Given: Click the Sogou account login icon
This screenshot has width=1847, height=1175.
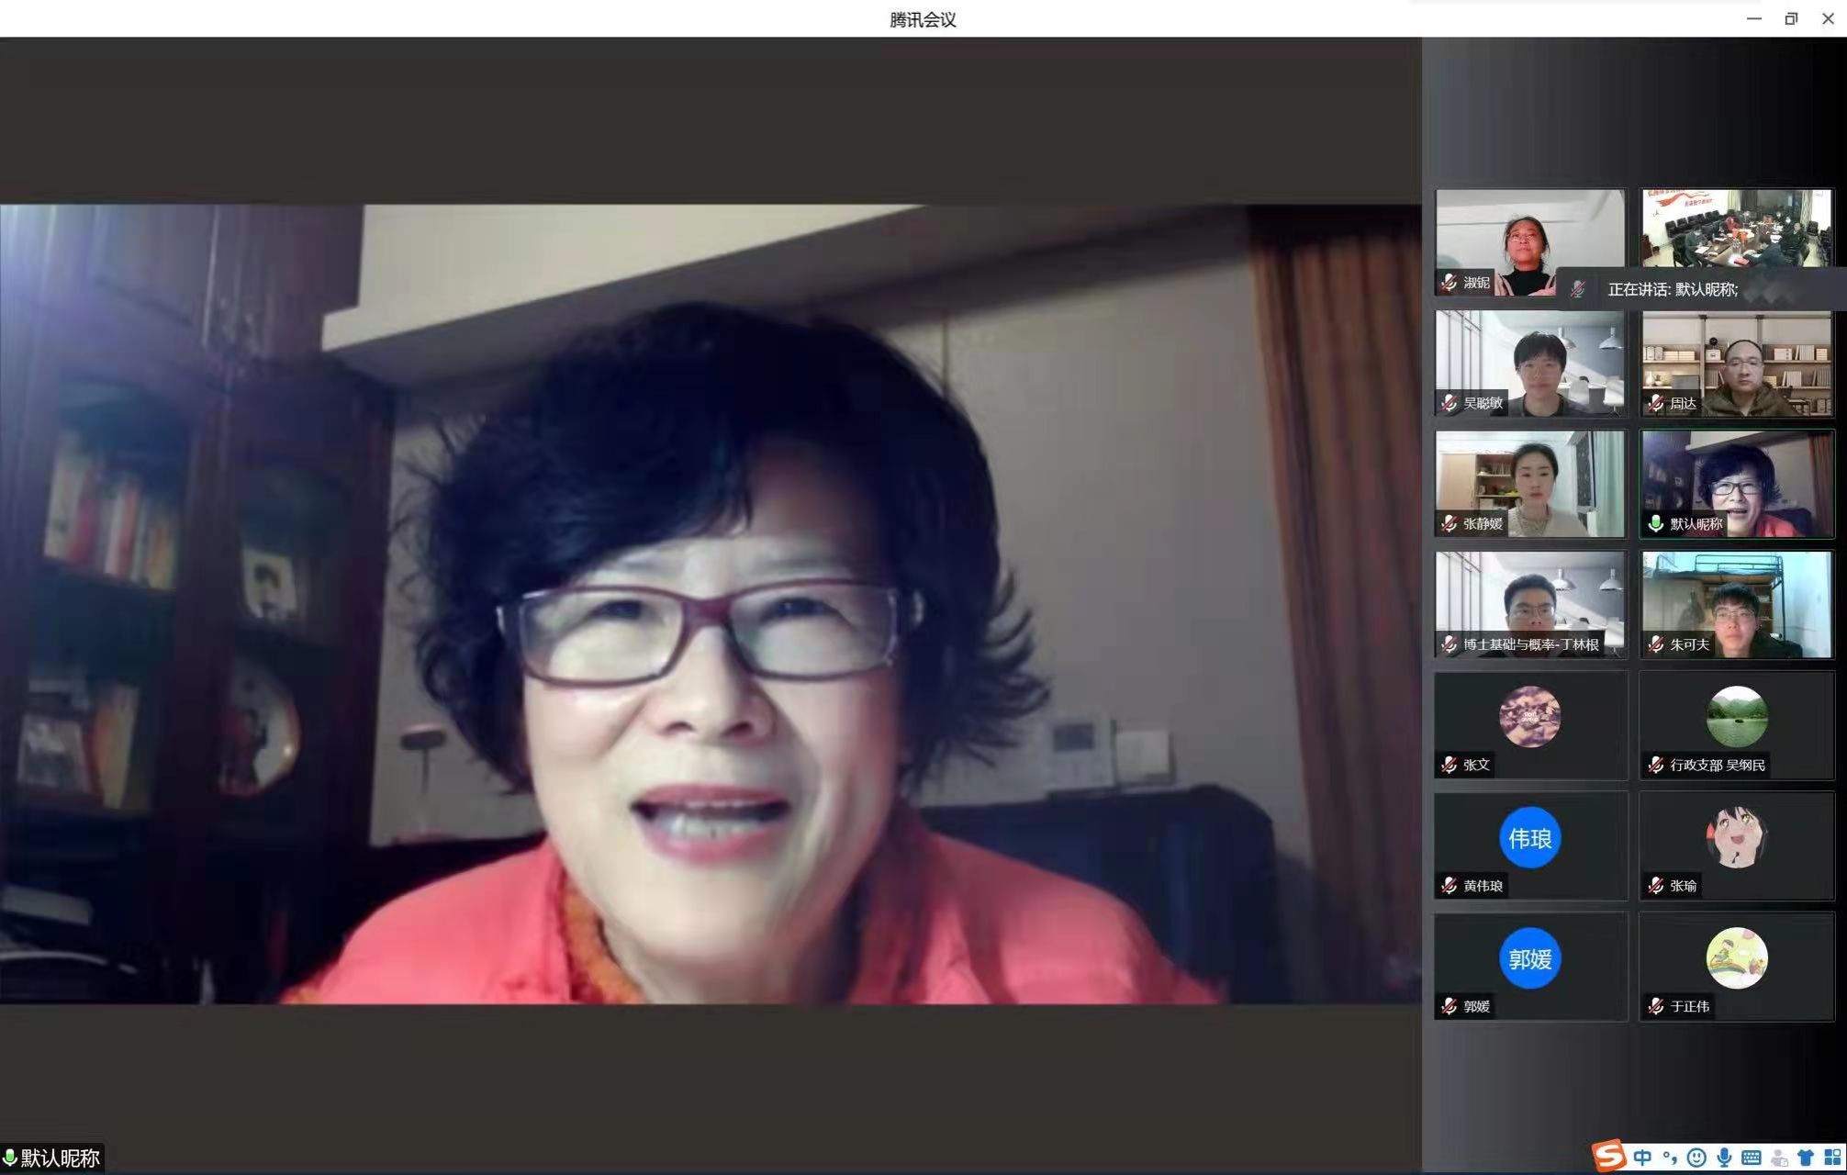Looking at the screenshot, I should click(1778, 1158).
